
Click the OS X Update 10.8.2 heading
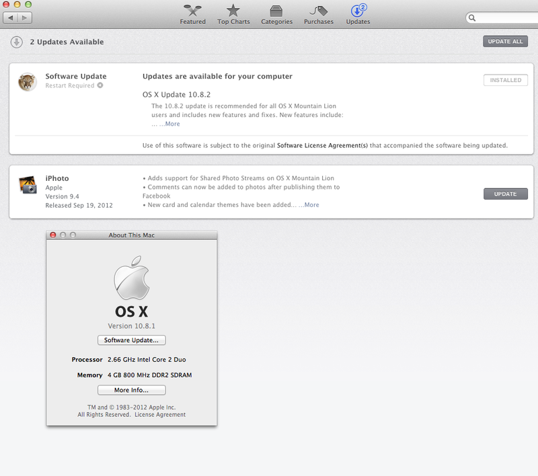click(x=176, y=94)
